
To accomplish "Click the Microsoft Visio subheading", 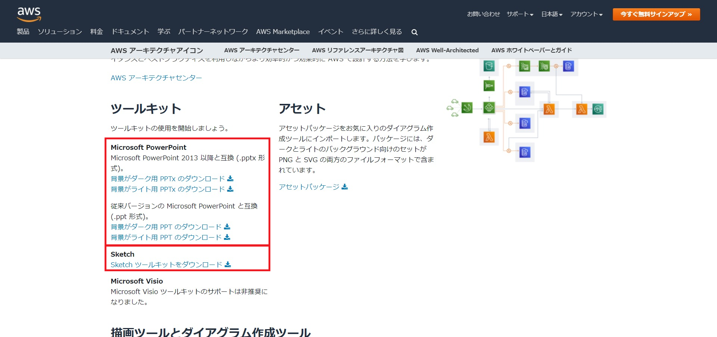I will click(137, 281).
